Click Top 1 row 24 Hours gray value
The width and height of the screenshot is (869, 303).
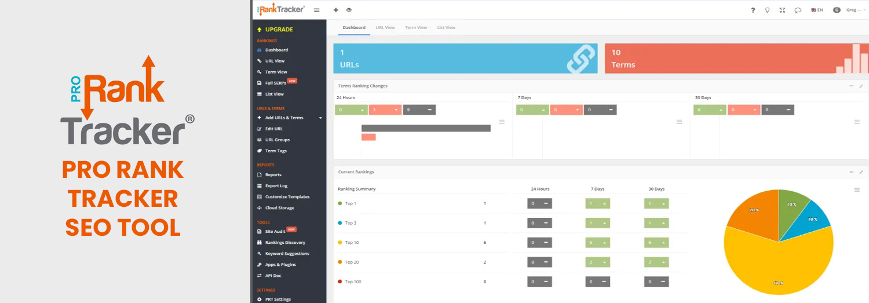(x=539, y=203)
